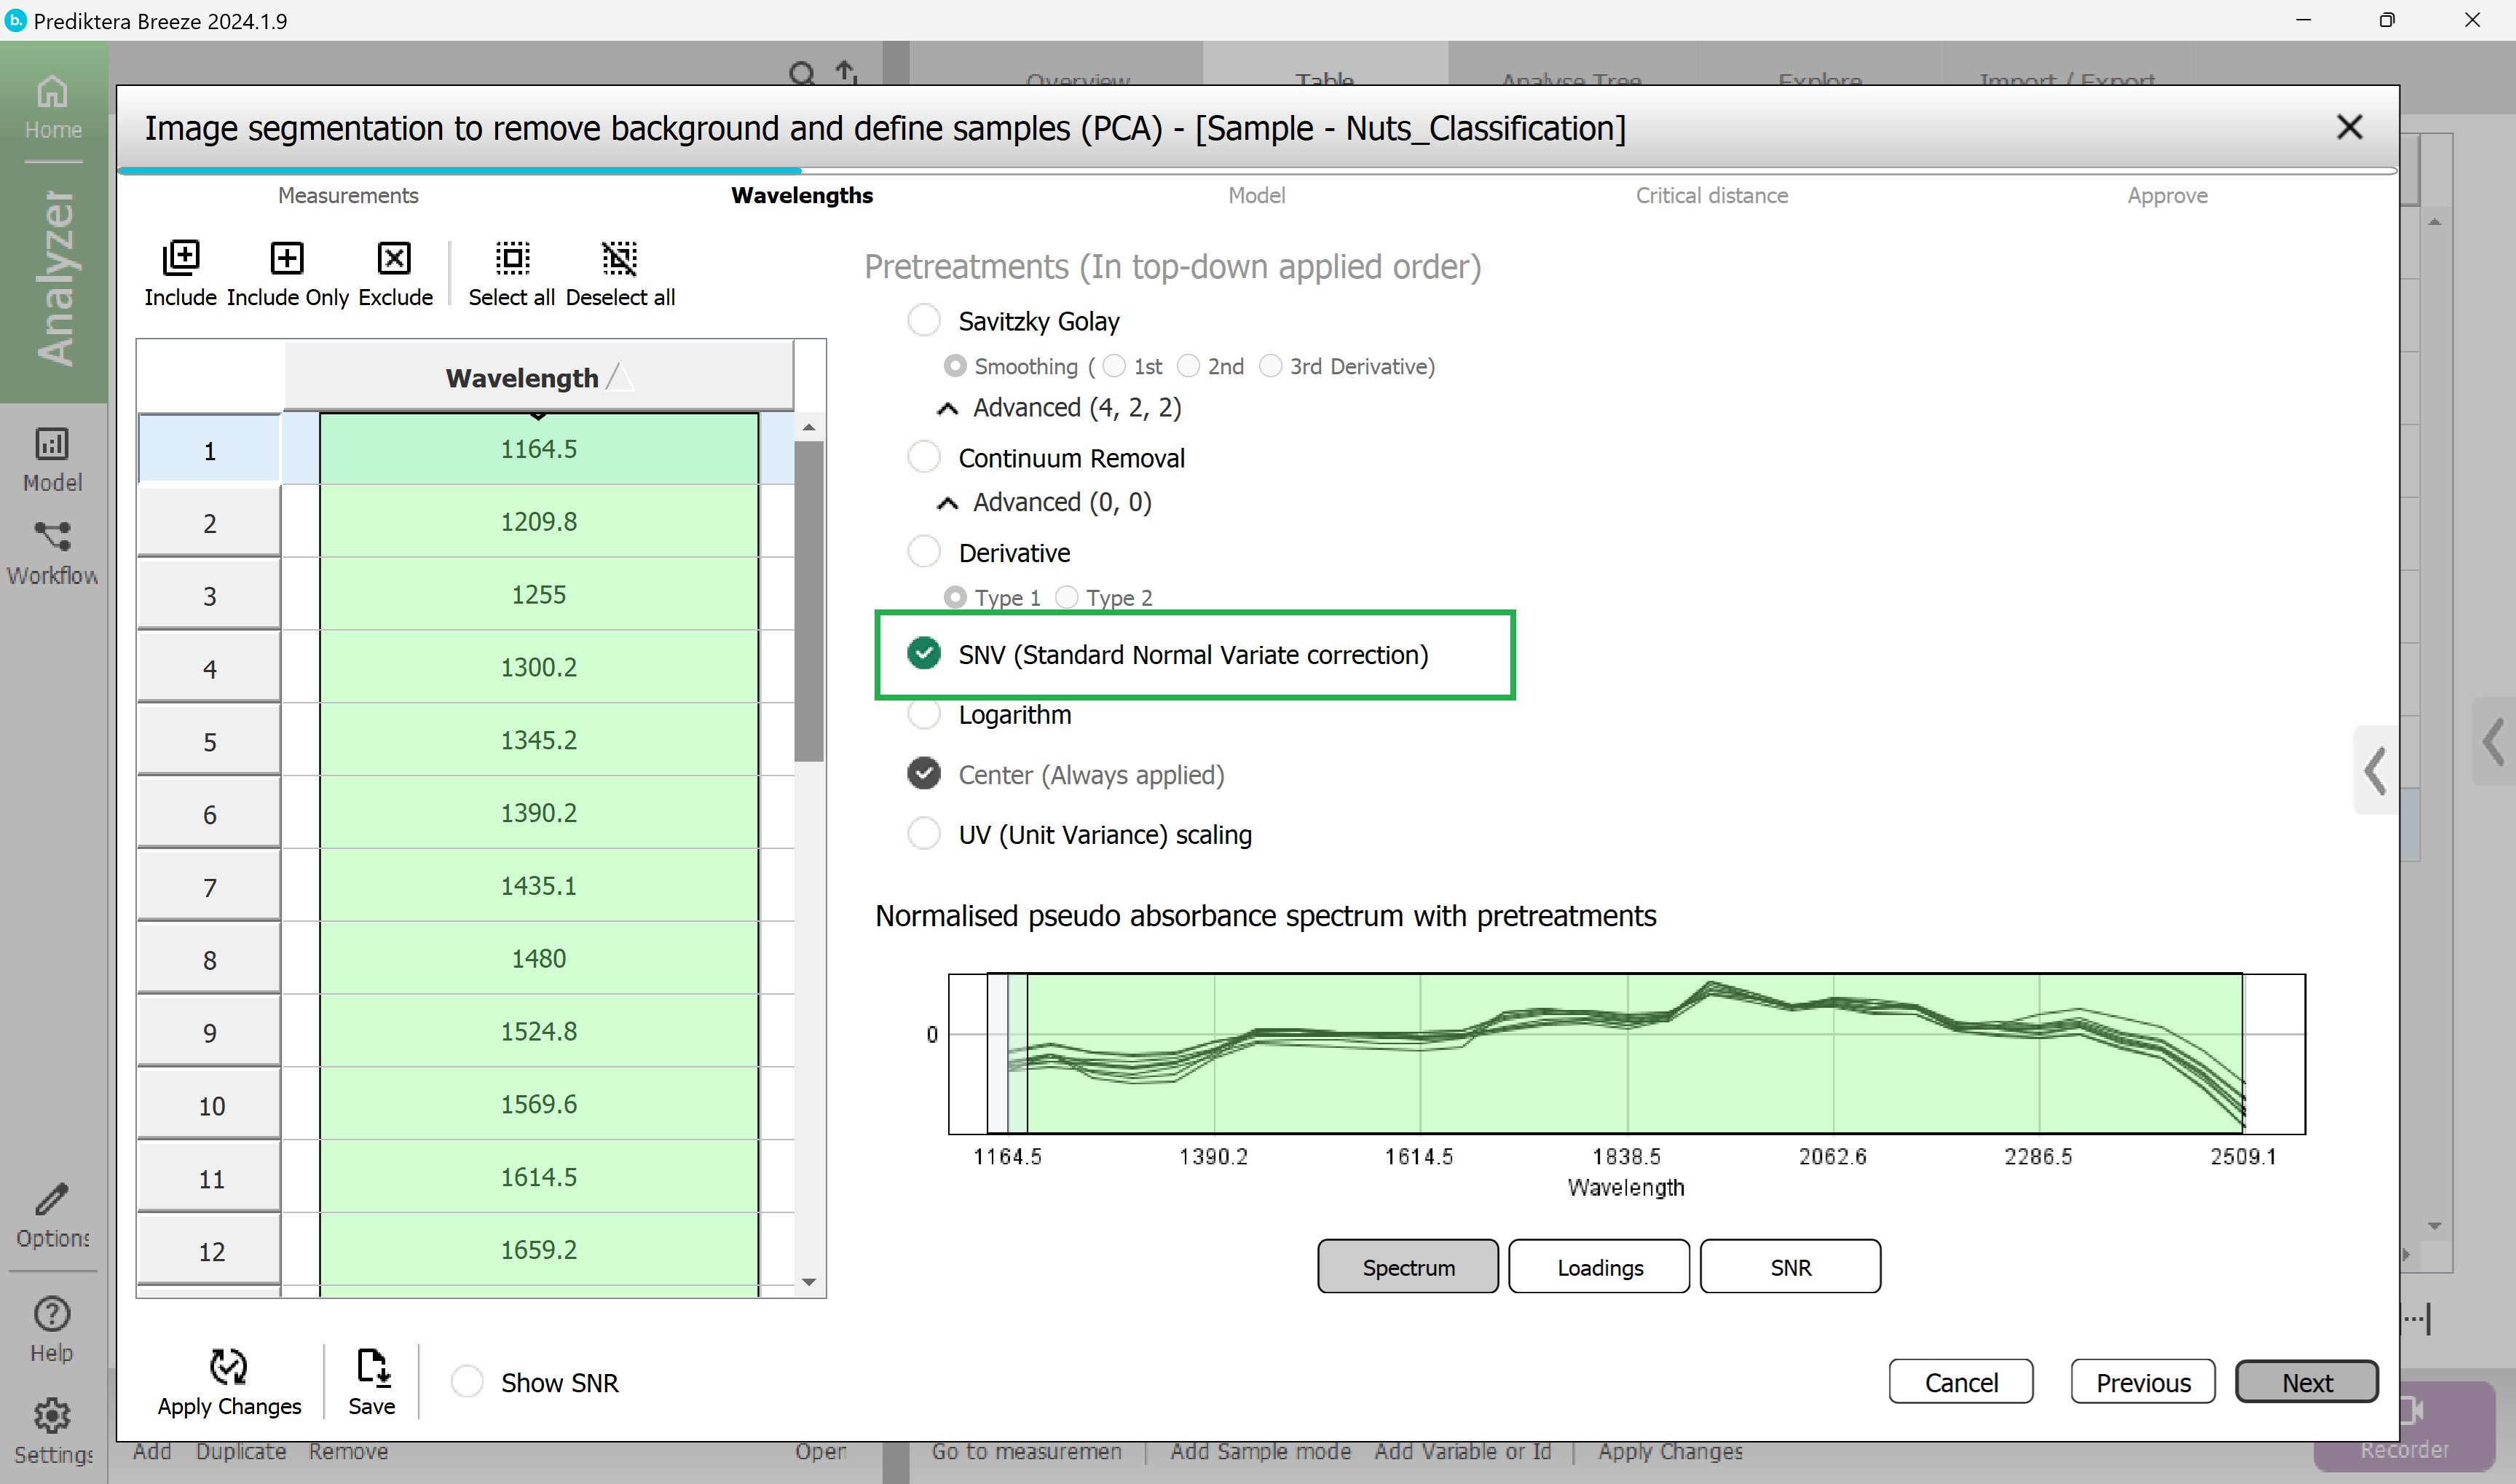Switch to the Model wizard step
Viewport: 2516px width, 1484px height.
[x=1256, y=195]
